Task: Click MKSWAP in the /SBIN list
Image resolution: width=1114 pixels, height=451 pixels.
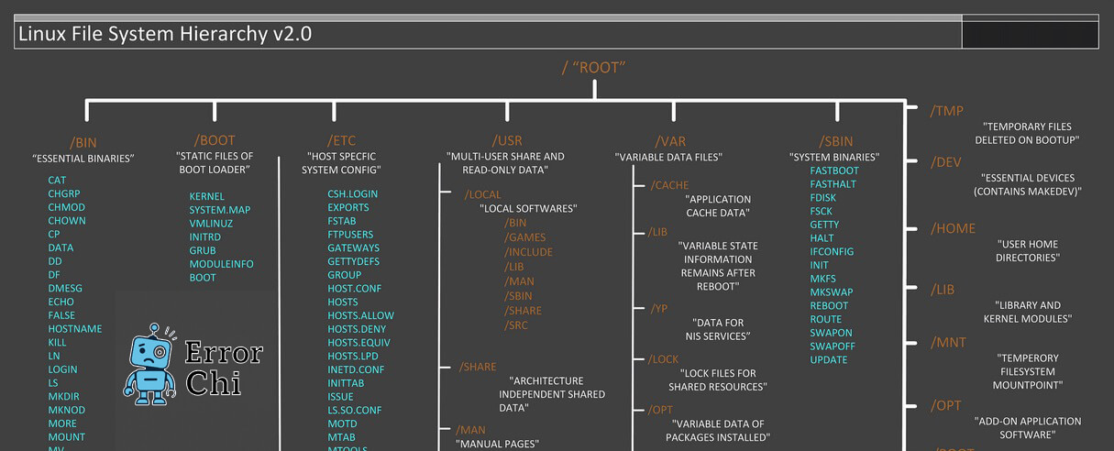Action: pos(831,292)
